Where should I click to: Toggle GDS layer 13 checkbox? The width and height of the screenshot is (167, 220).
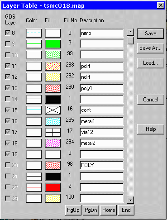click(8, 88)
